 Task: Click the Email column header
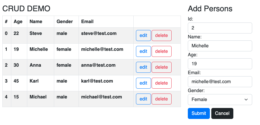tap(87, 22)
